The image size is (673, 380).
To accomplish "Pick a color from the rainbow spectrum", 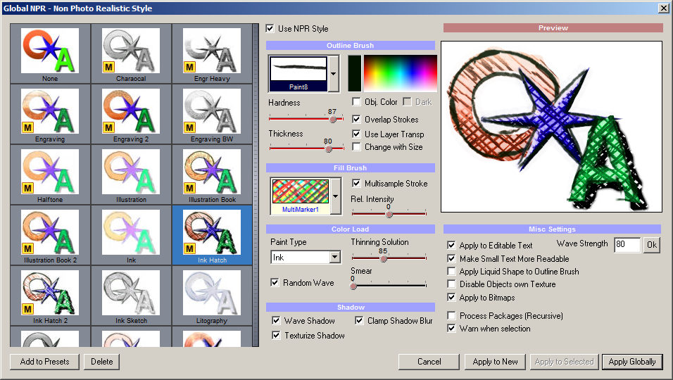I will tap(400, 73).
